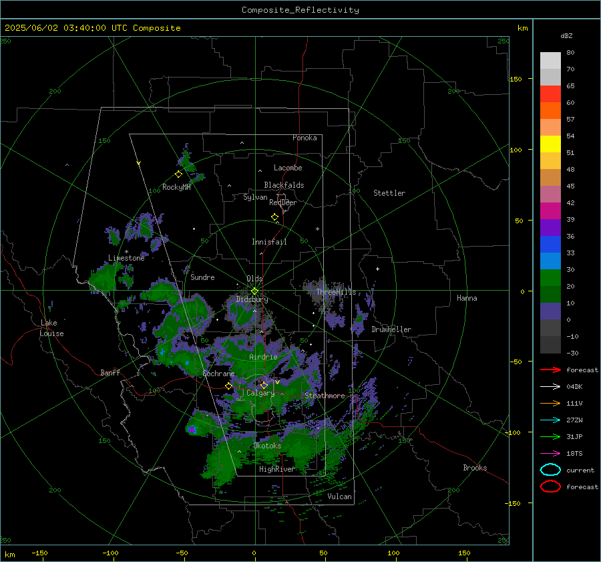The height and width of the screenshot is (562, 601).
Task: Click the ThreeHills town label
Action: [336, 292]
